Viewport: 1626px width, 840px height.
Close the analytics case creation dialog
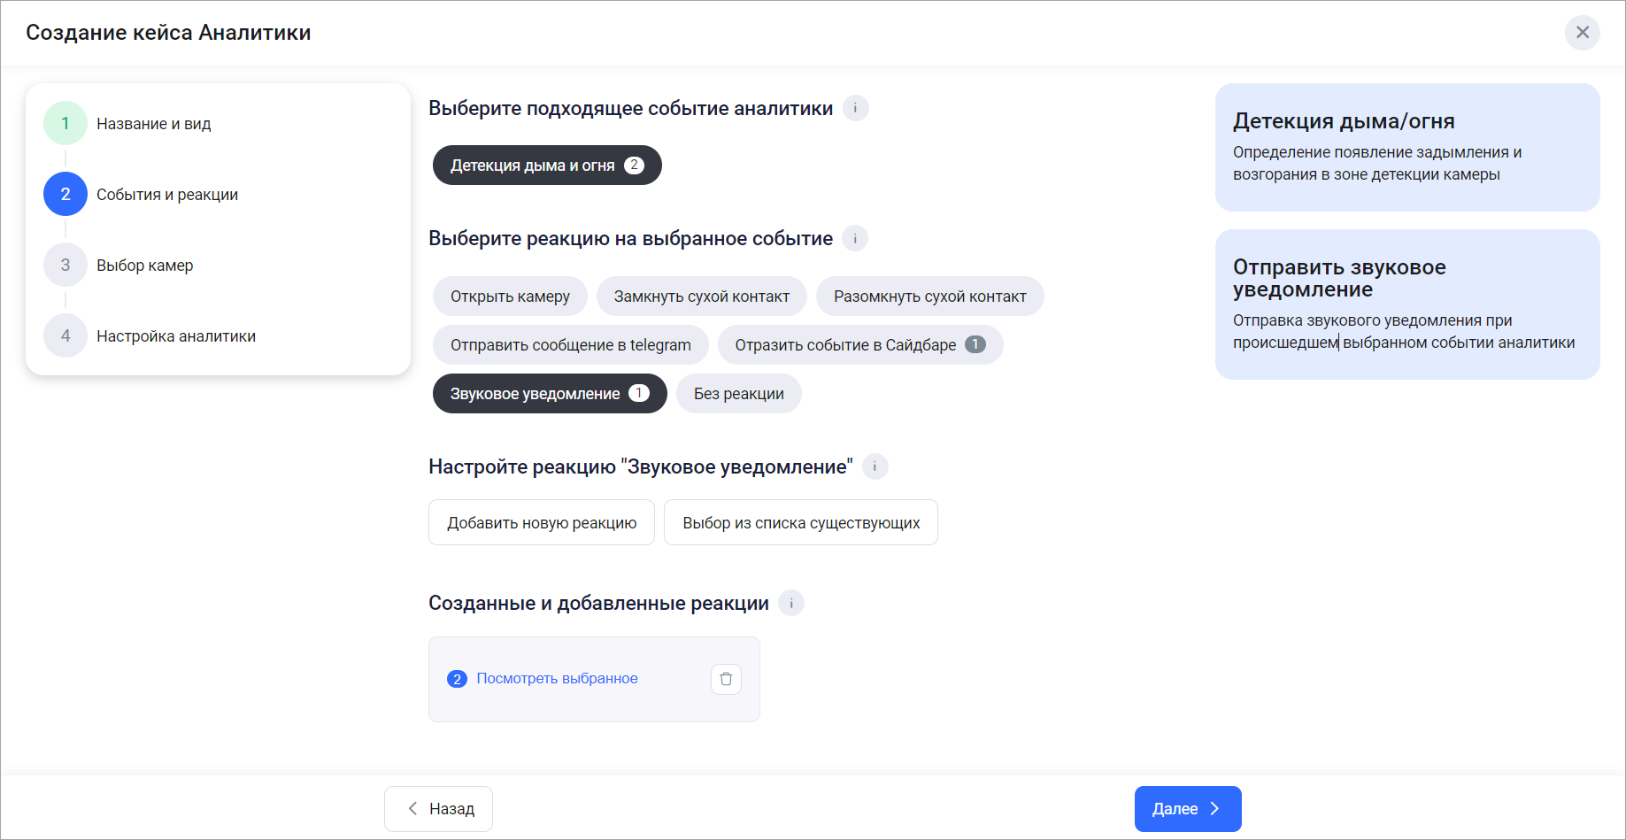click(1582, 33)
